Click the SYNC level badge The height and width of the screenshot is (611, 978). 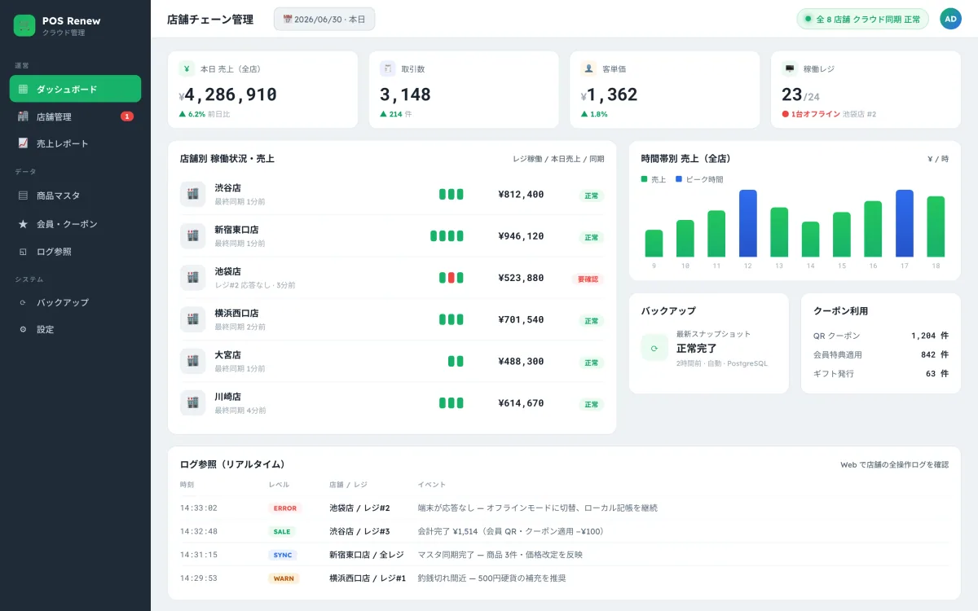click(x=283, y=555)
